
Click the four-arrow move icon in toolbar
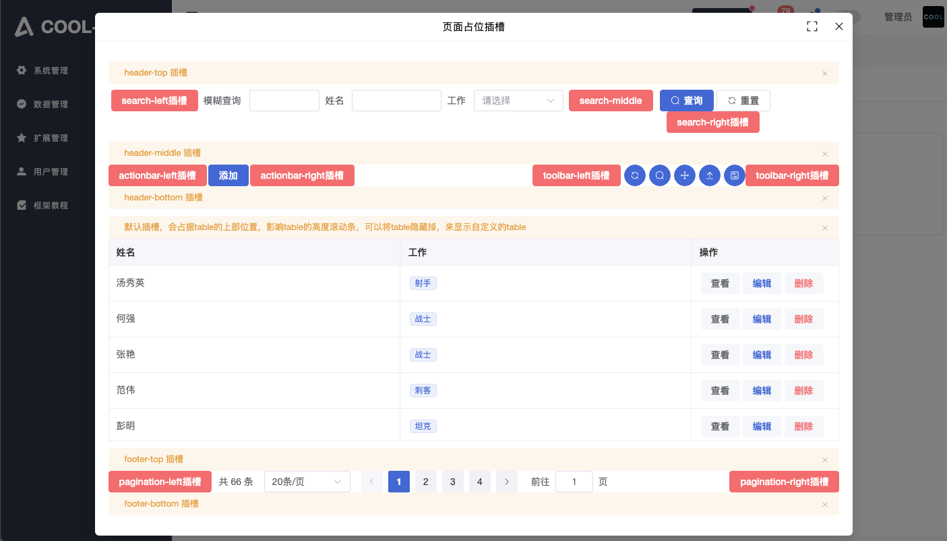685,175
